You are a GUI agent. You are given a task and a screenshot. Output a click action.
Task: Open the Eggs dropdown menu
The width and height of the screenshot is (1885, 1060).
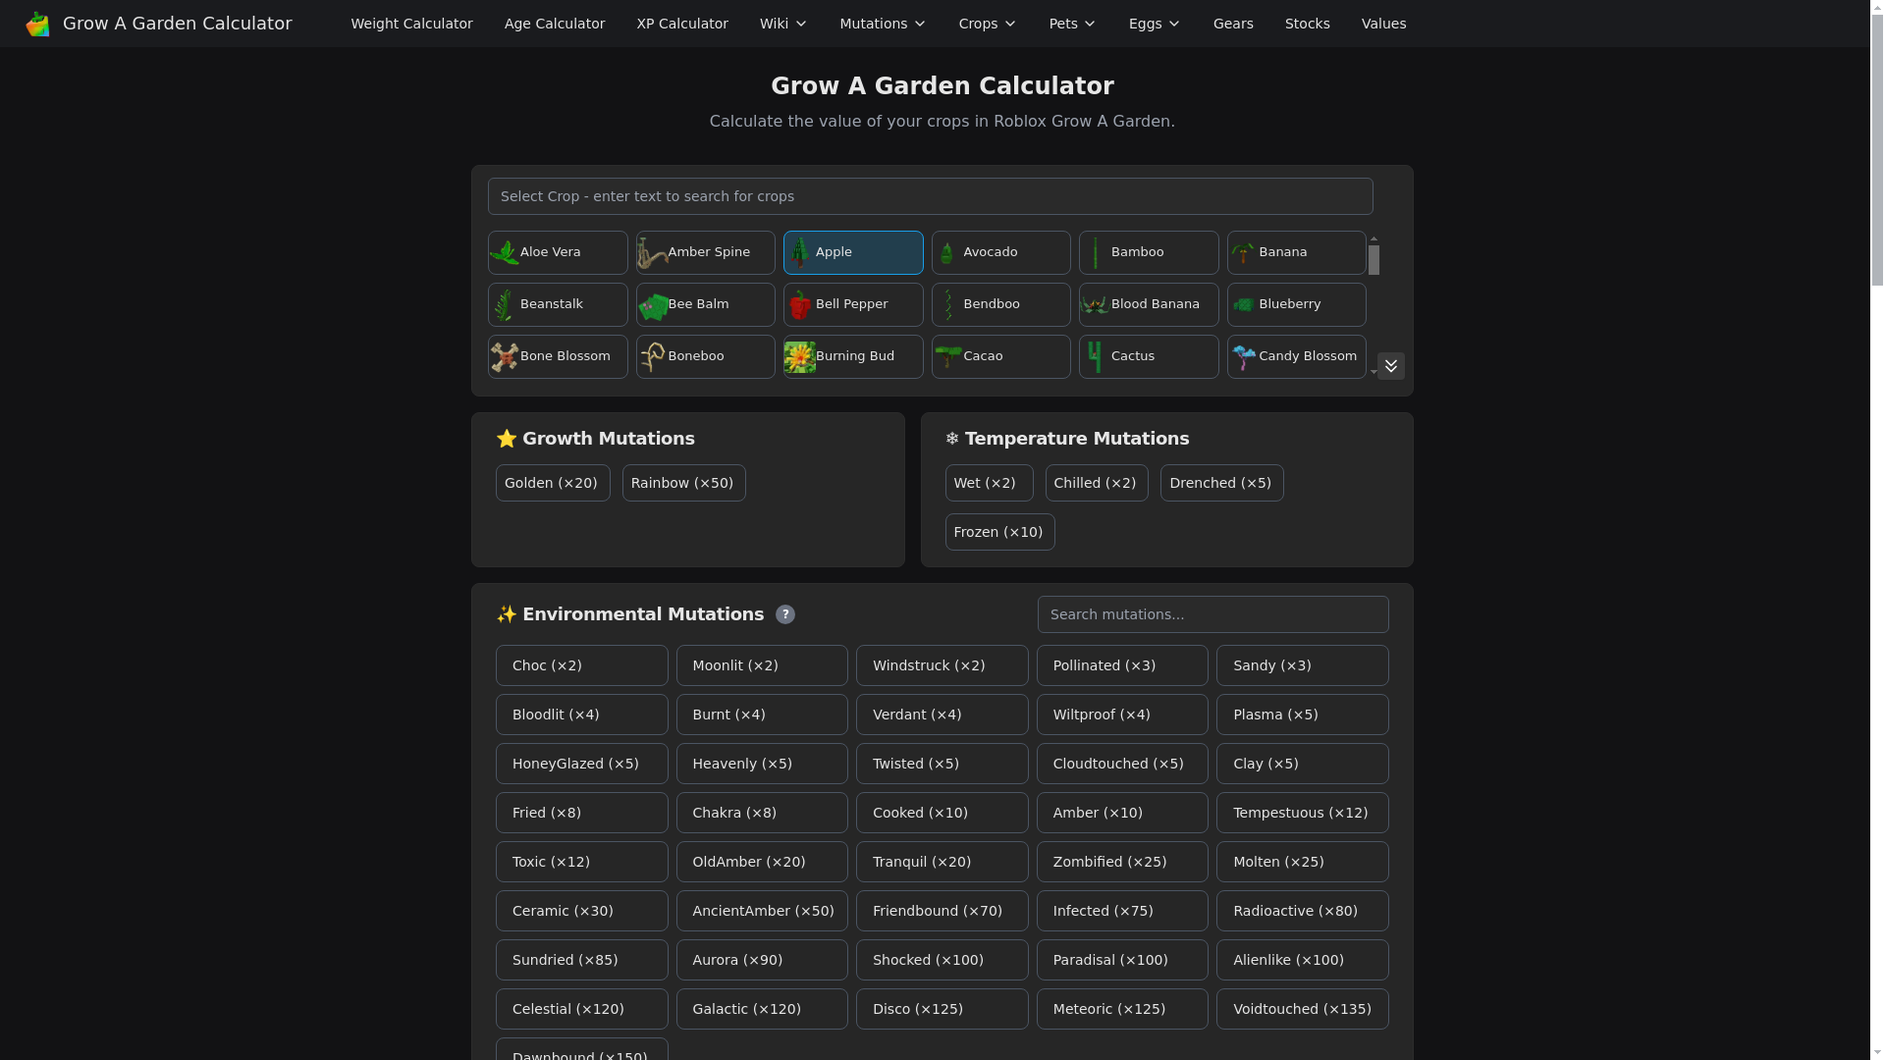(1155, 24)
